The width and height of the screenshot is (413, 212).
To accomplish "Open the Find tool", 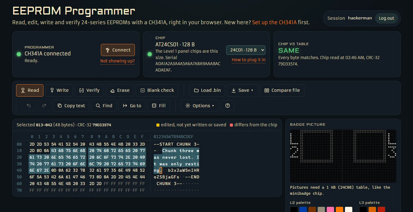I will pos(104,106).
